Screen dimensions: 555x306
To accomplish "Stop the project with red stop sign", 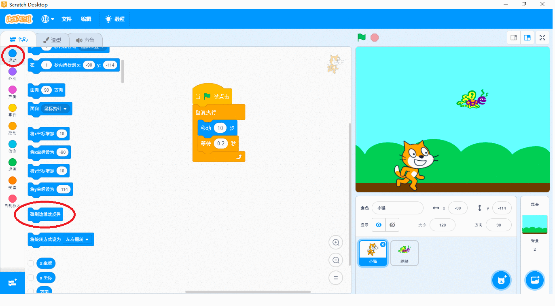I will 375,38.
